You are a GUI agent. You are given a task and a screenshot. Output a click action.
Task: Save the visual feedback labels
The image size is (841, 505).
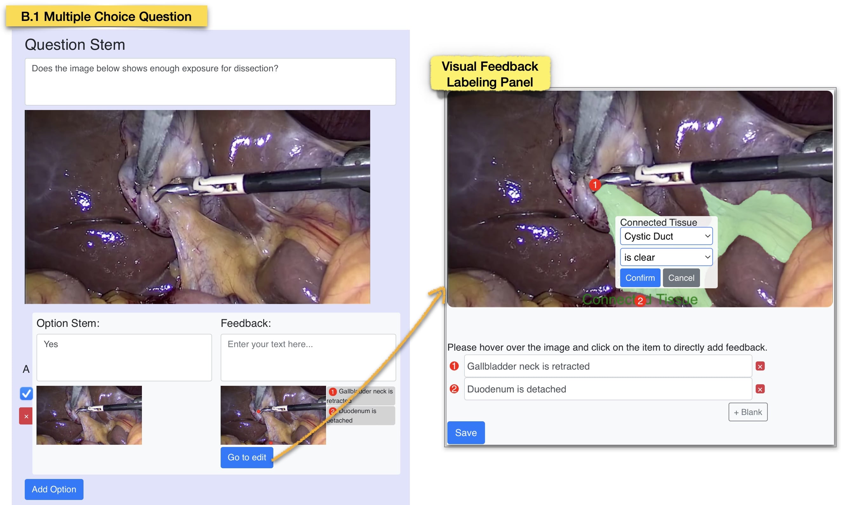click(465, 432)
